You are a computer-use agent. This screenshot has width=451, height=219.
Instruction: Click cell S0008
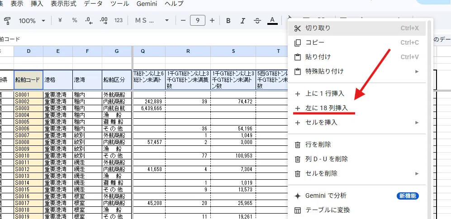[x=28, y=142]
